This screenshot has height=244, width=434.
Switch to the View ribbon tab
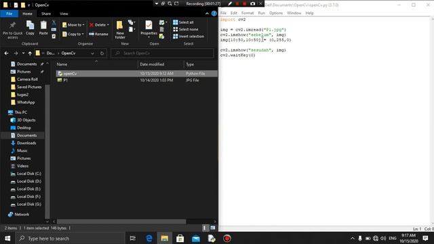click(x=64, y=14)
